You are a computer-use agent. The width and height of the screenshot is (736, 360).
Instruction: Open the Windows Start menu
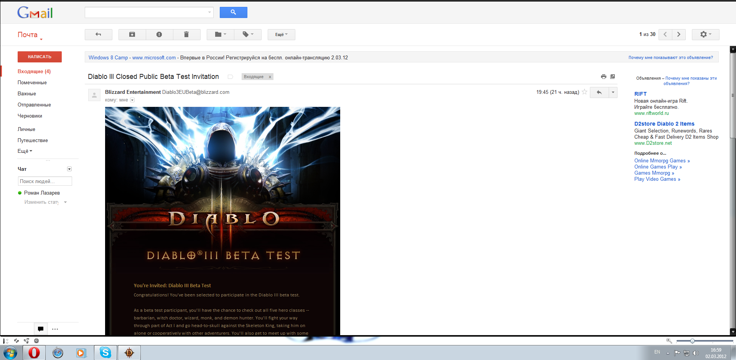[x=10, y=352]
